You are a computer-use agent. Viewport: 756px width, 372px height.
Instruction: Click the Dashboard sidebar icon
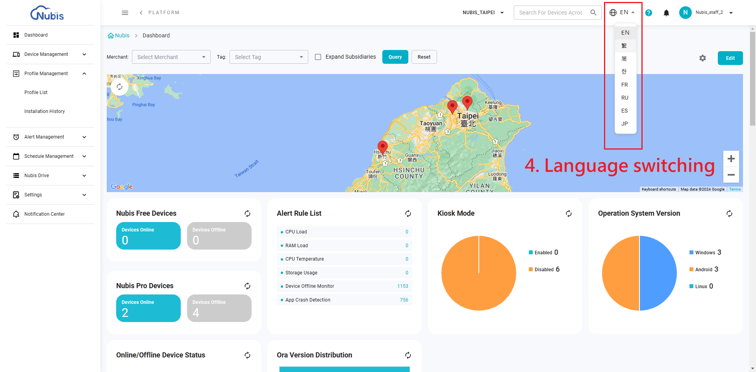[x=16, y=35]
